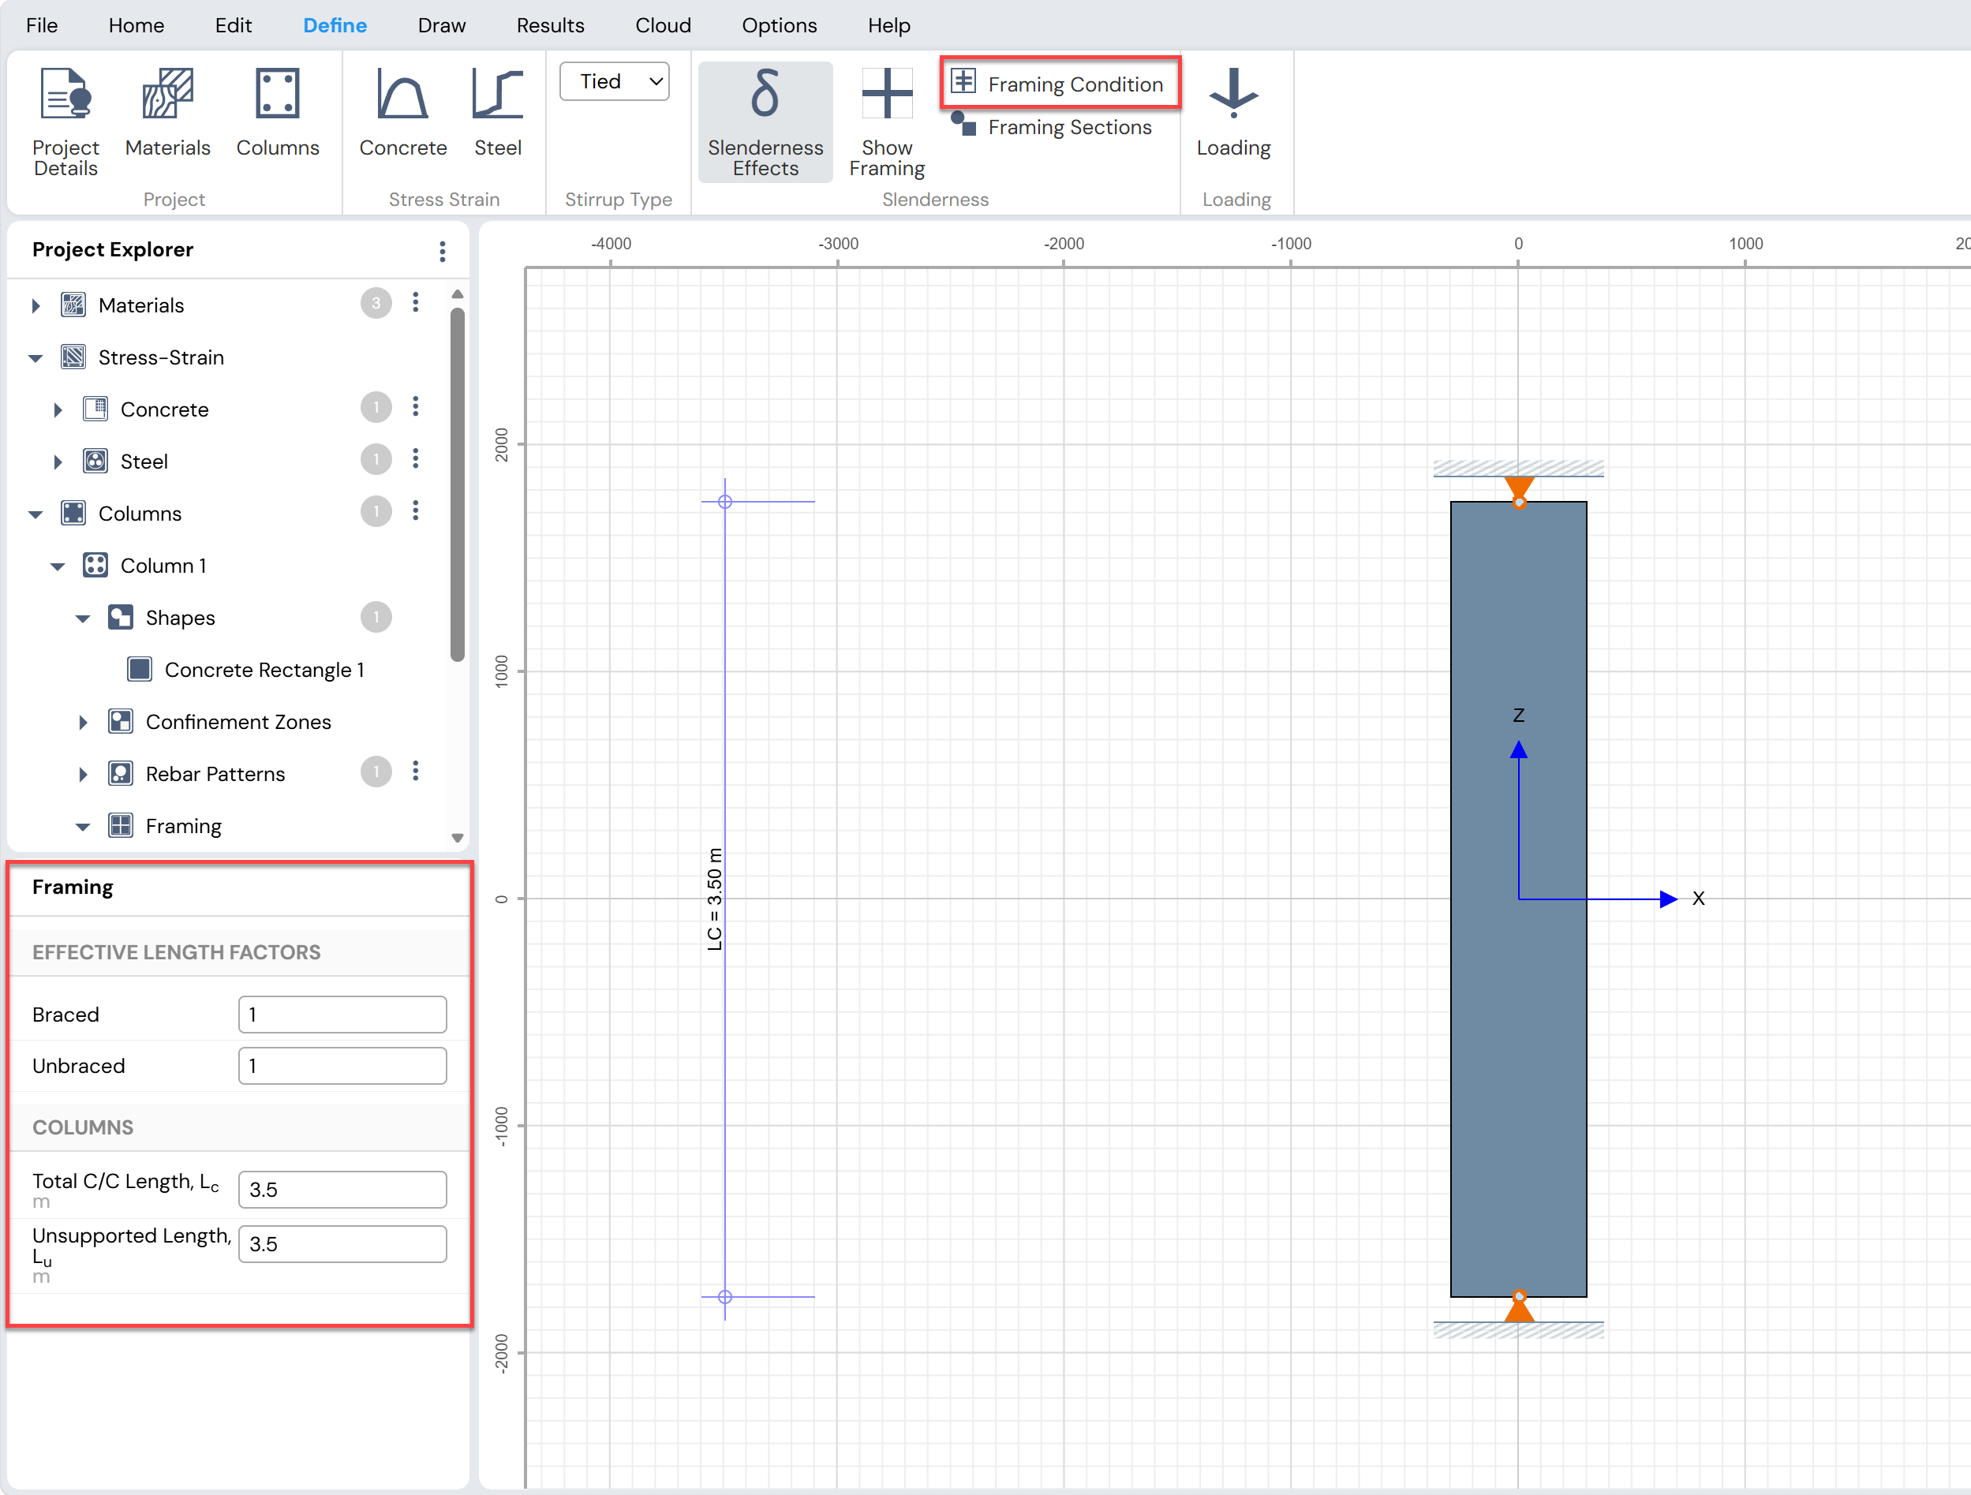Open Framing Condition settings
Image resolution: width=1971 pixels, height=1495 pixels.
(1059, 84)
